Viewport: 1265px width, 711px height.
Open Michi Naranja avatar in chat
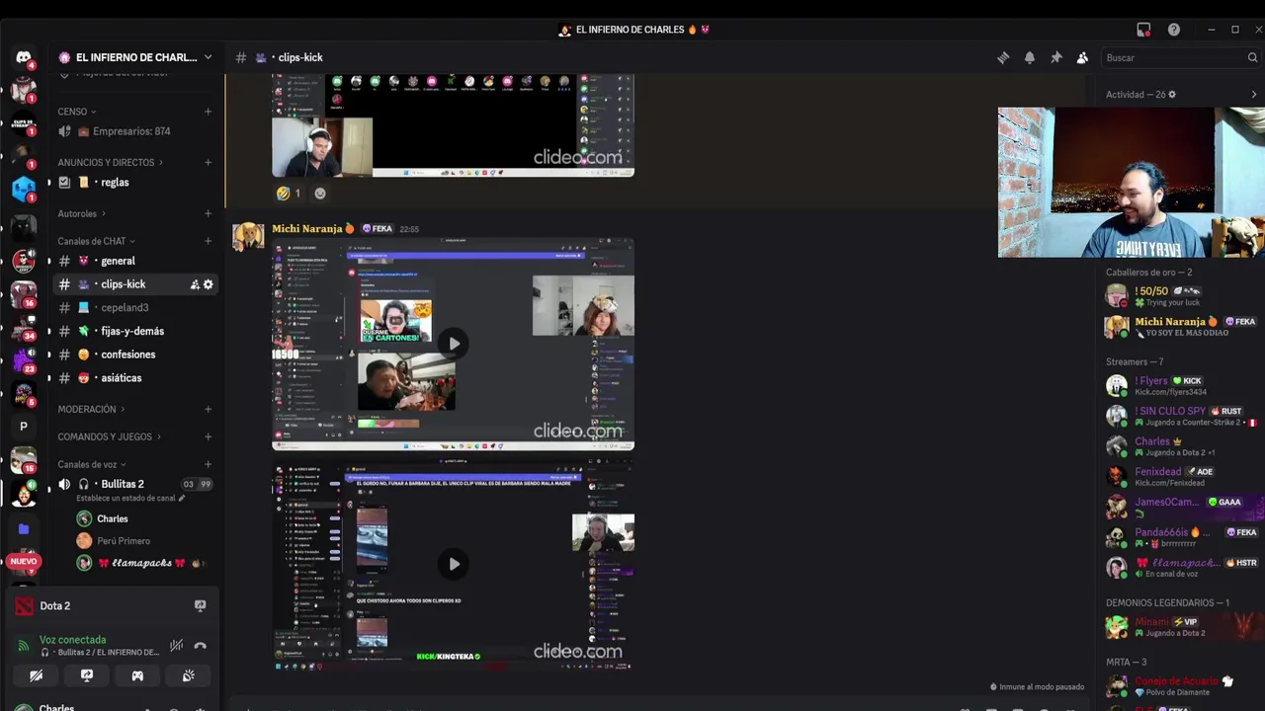(x=248, y=236)
